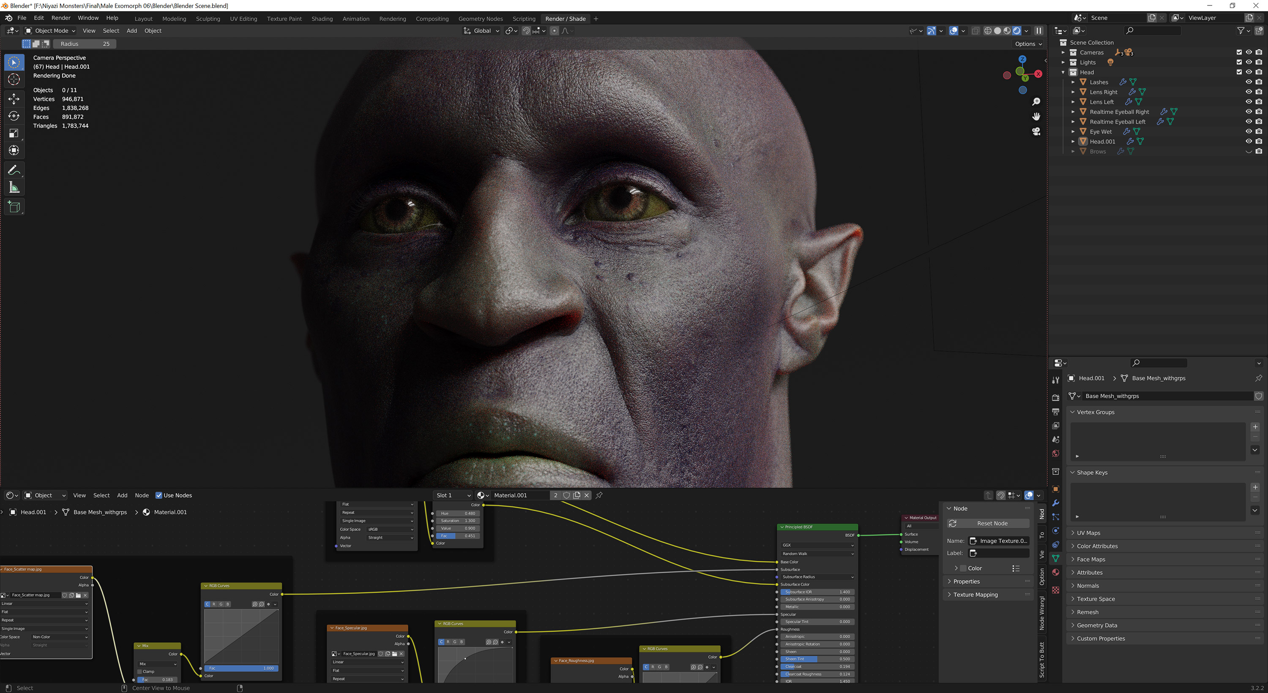Screen dimensions: 1268x693
Task: Select the Cursor tool in the viewport toolbar
Action: [14, 79]
